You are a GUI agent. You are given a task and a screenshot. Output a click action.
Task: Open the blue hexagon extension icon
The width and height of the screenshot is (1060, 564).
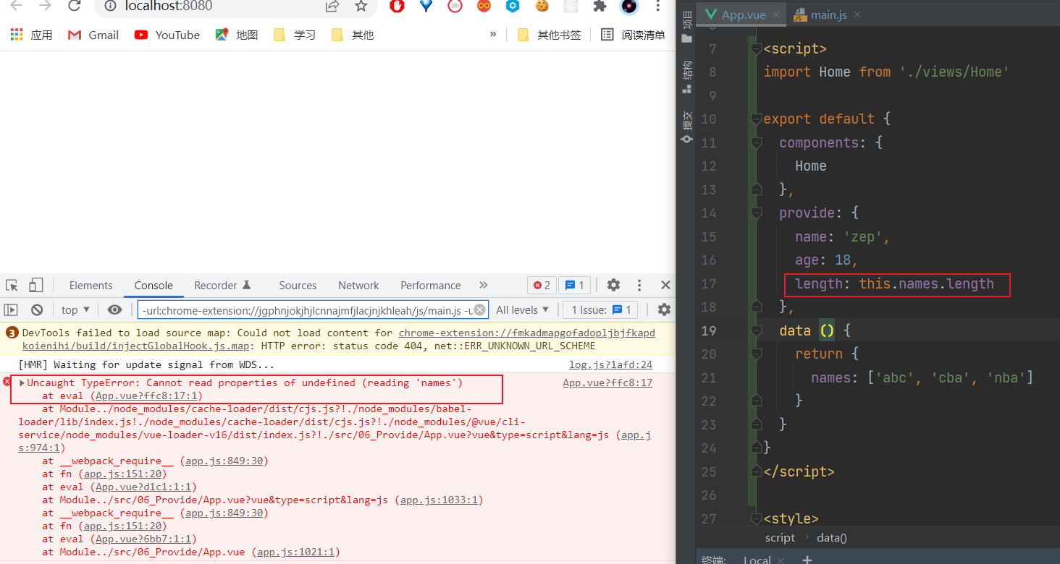point(513,7)
